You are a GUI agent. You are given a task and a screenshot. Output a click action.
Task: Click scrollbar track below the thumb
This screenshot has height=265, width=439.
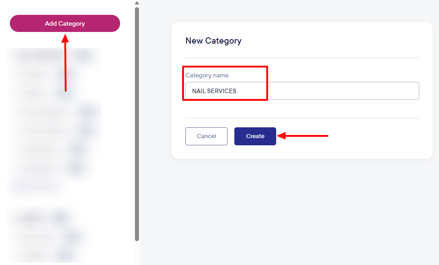click(137, 252)
